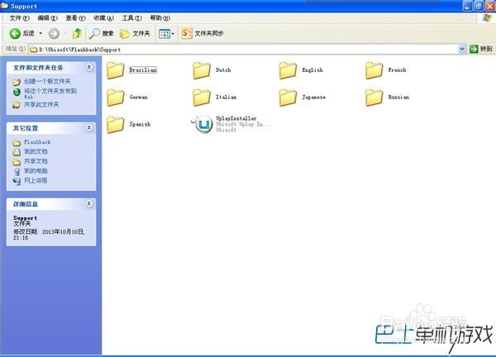Select the English folder icon
The height and width of the screenshot is (357, 496).
288,70
